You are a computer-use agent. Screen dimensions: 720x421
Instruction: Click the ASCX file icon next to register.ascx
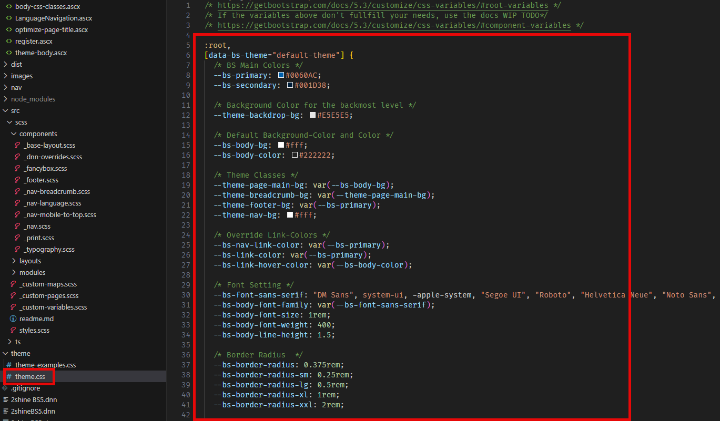[10, 41]
